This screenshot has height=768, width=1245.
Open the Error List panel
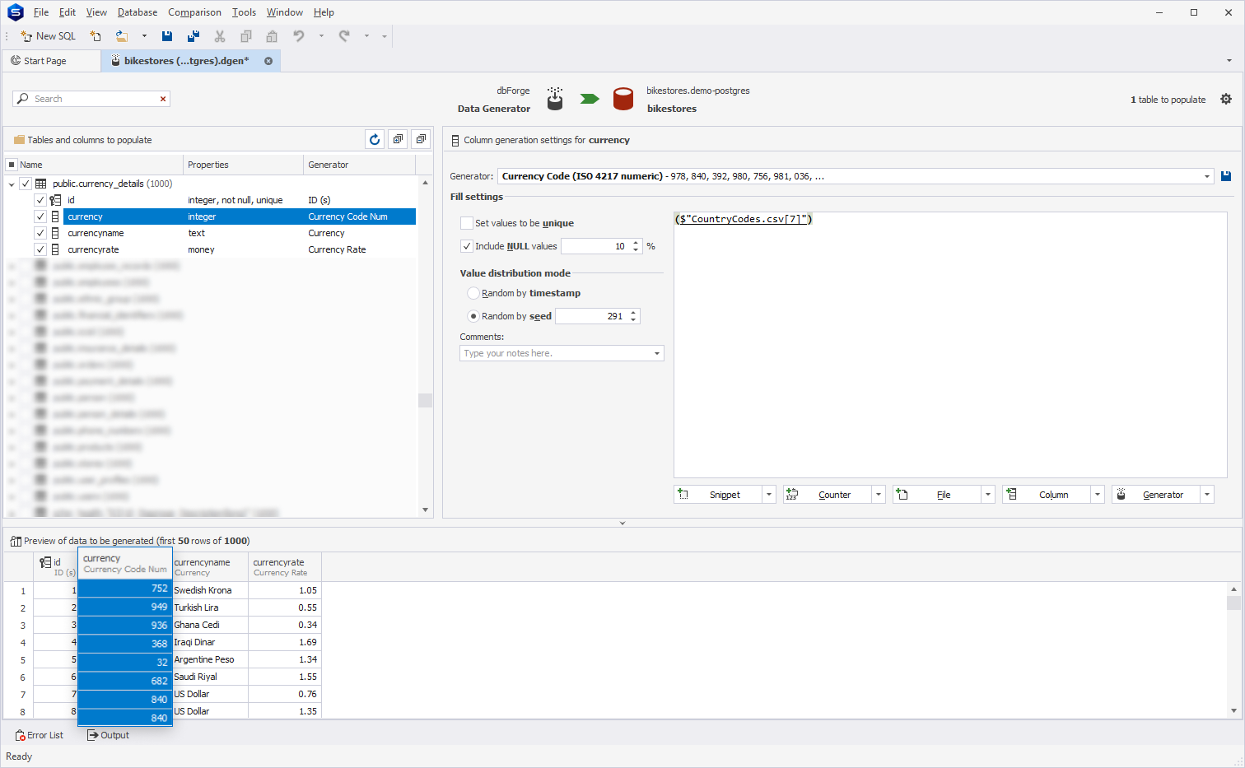click(40, 735)
